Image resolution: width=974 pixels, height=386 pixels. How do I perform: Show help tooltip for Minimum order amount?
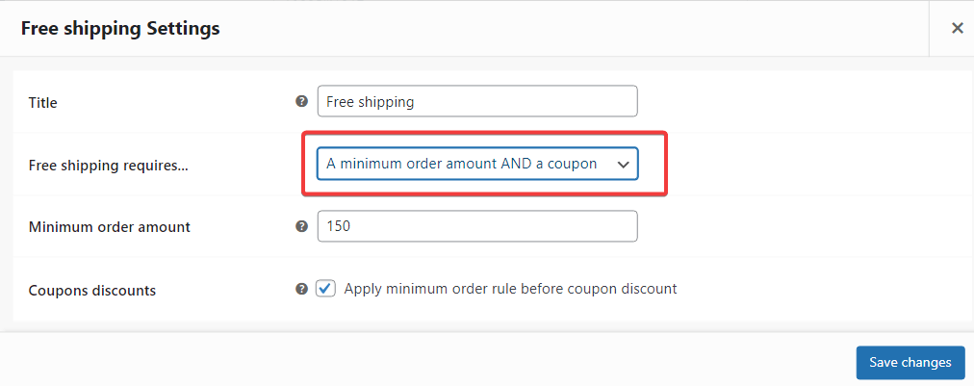tap(302, 226)
